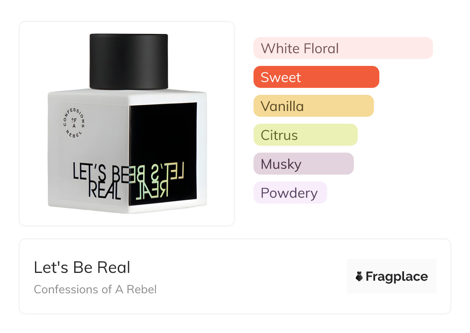Click white top face of bottle under cap
This screenshot has width=470, height=333.
coord(127,92)
